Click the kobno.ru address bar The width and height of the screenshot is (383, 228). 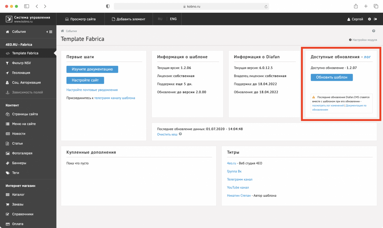click(x=192, y=6)
